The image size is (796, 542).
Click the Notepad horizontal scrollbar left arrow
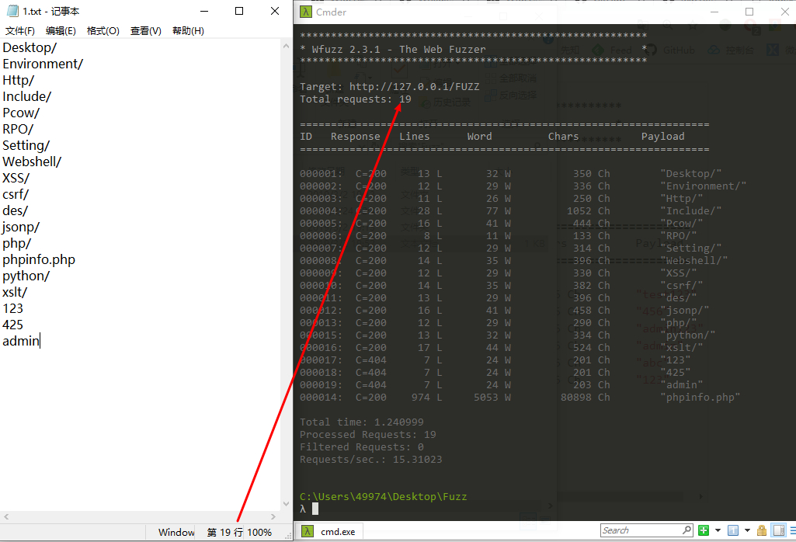[x=6, y=516]
